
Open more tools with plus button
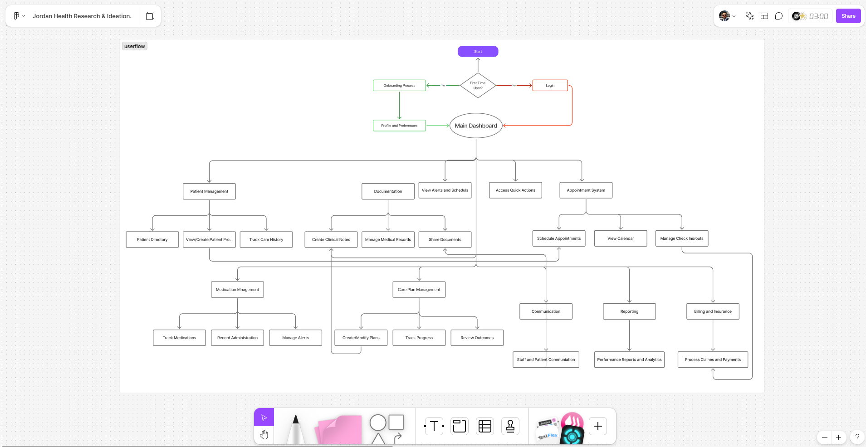coord(598,426)
